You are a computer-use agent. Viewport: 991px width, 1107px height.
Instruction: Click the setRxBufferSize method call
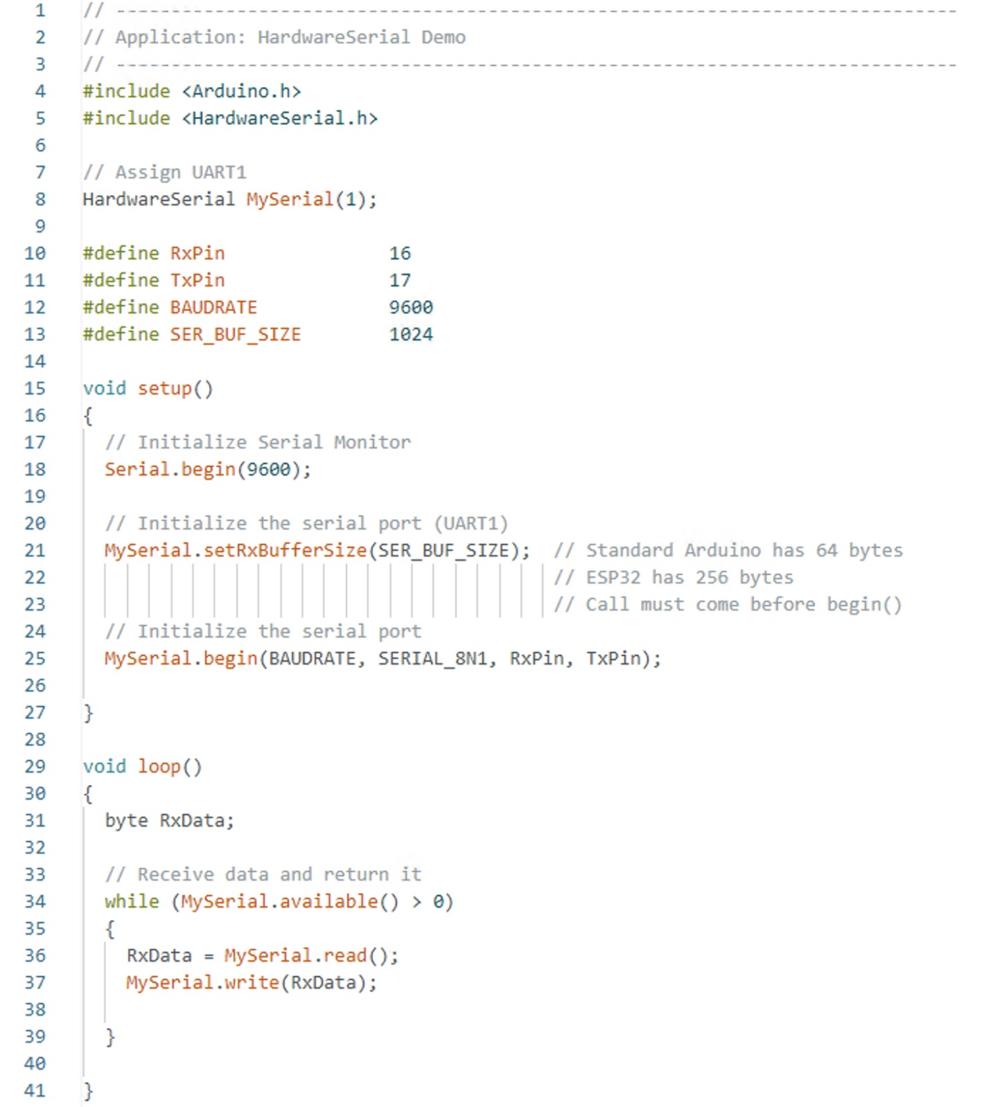(284, 551)
